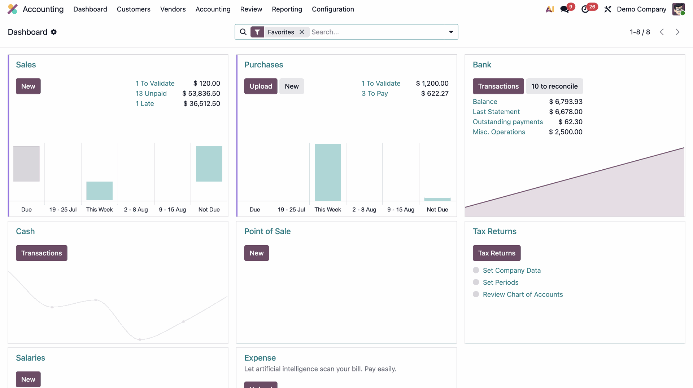
Task: Click Set Company Data step
Action: coord(511,270)
